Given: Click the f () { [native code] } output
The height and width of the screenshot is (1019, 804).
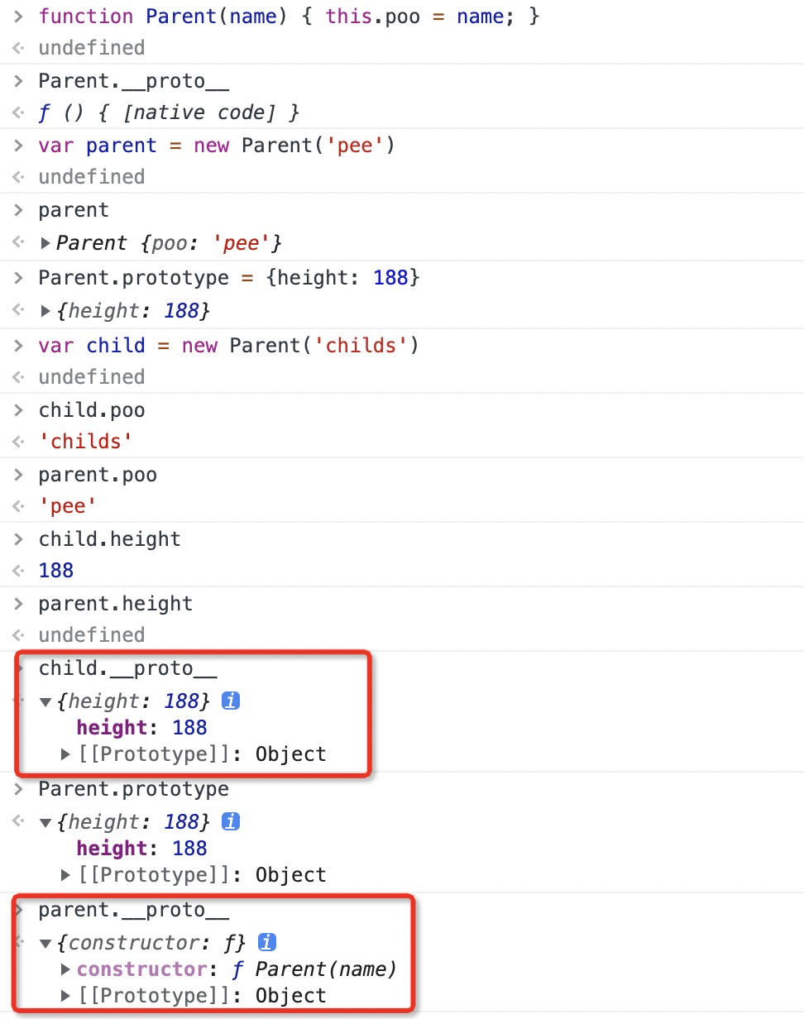Looking at the screenshot, I should pos(169,112).
